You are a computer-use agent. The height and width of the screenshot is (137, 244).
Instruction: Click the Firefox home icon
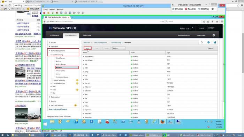pyautogui.click(x=217, y=22)
